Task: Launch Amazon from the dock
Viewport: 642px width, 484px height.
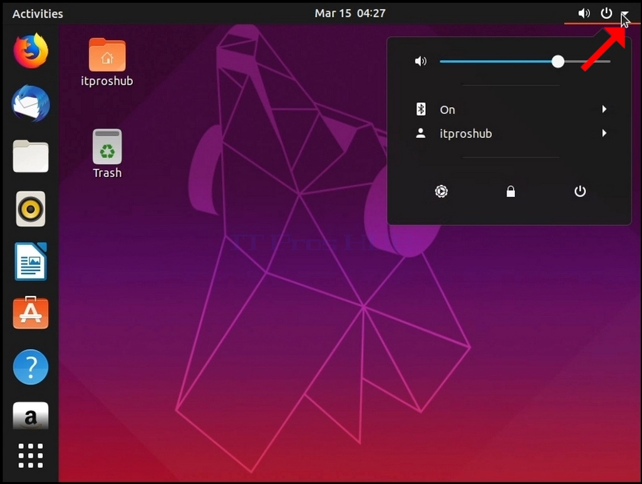Action: coord(31,416)
